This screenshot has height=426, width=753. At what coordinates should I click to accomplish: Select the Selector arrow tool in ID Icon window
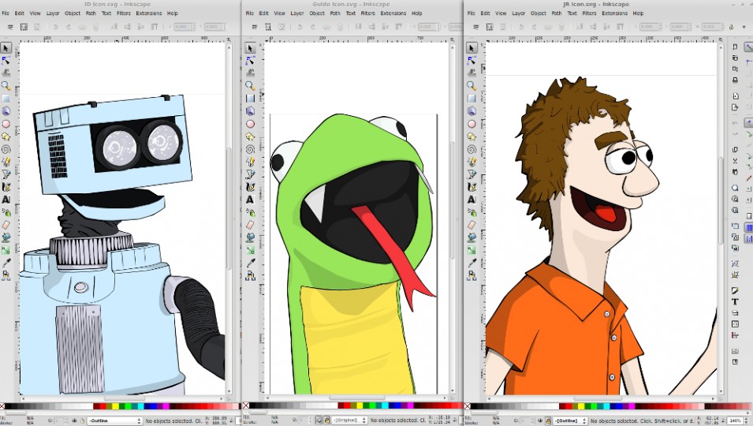[6, 48]
